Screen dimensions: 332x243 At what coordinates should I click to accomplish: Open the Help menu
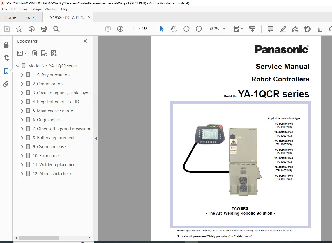64,9
